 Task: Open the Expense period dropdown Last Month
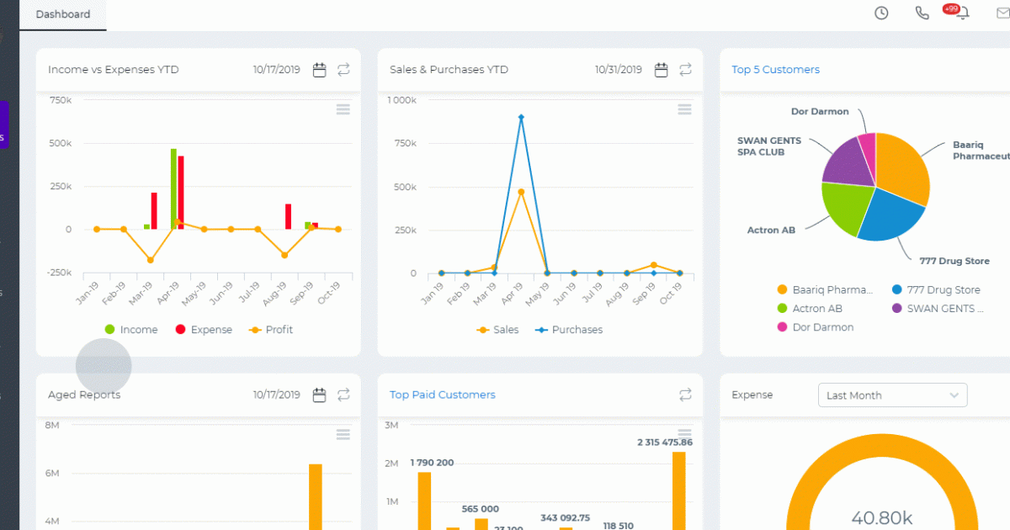click(x=893, y=395)
